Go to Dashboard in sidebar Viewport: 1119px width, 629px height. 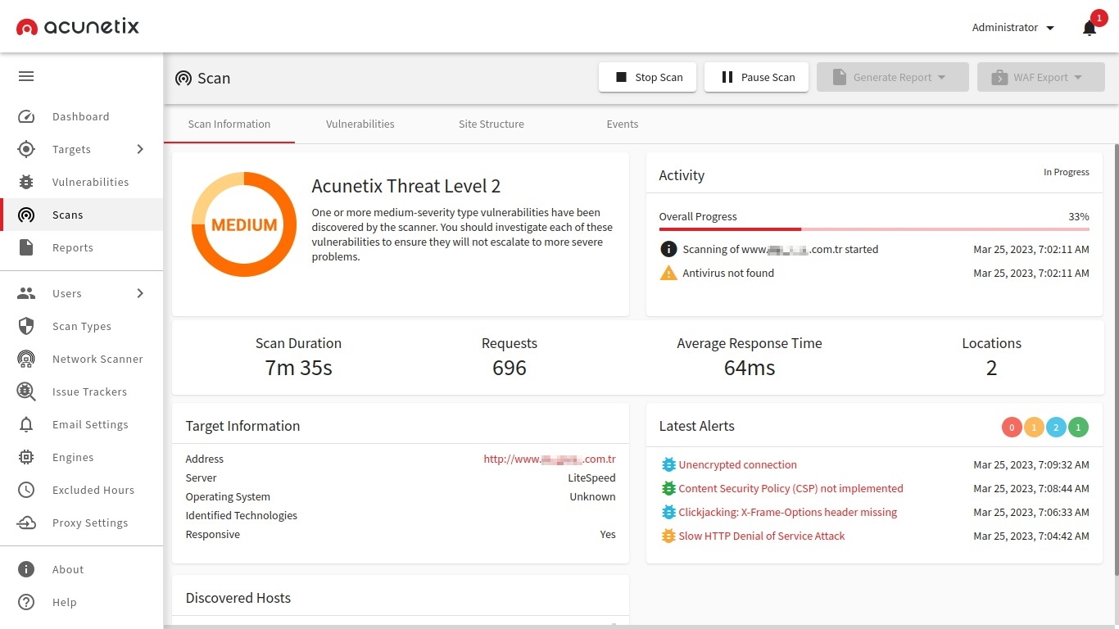pos(81,116)
